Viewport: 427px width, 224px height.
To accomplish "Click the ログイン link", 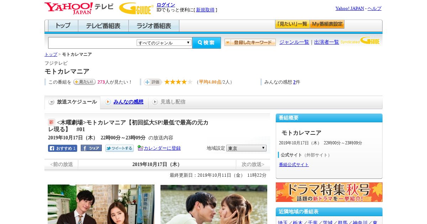I will [166, 5].
